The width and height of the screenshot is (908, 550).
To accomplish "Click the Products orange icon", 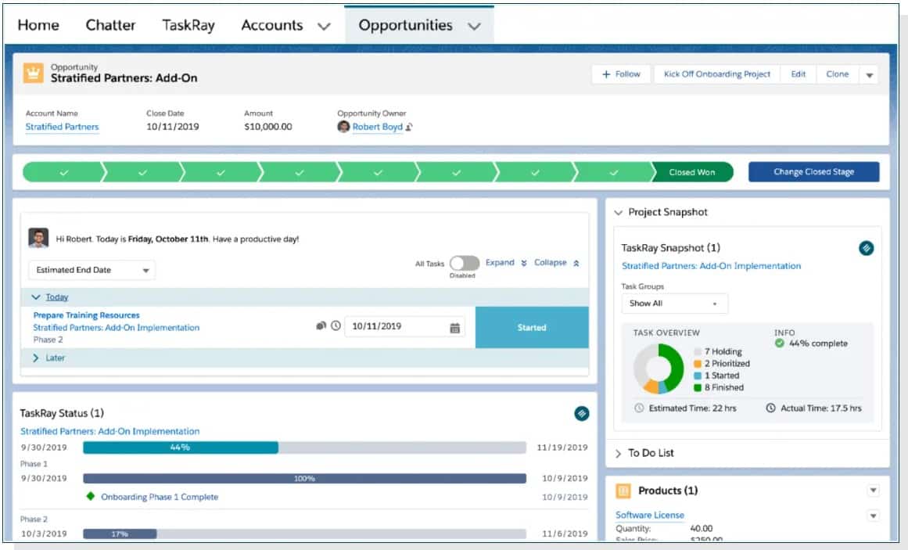I will click(623, 491).
